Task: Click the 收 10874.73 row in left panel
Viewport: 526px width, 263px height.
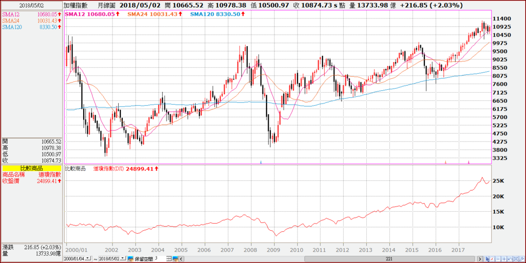Action: [31, 160]
